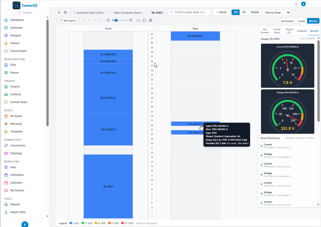Click the zoom out magnifier icon
Image resolution: width=321 pixels, height=227 pixels.
[x=108, y=20]
